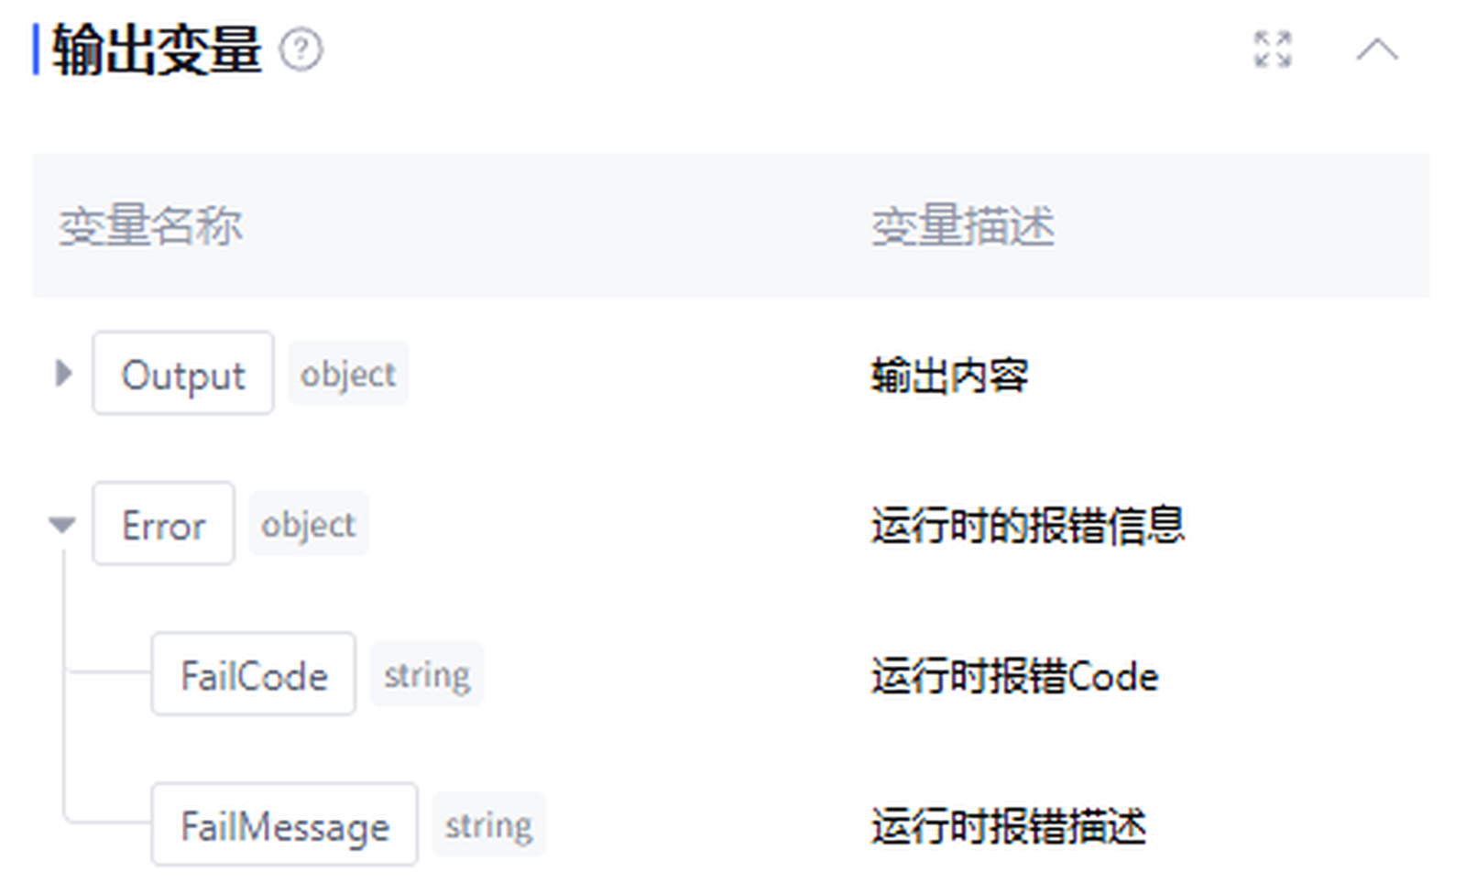
Task: Click the 输出内容 description text
Action: click(x=950, y=375)
